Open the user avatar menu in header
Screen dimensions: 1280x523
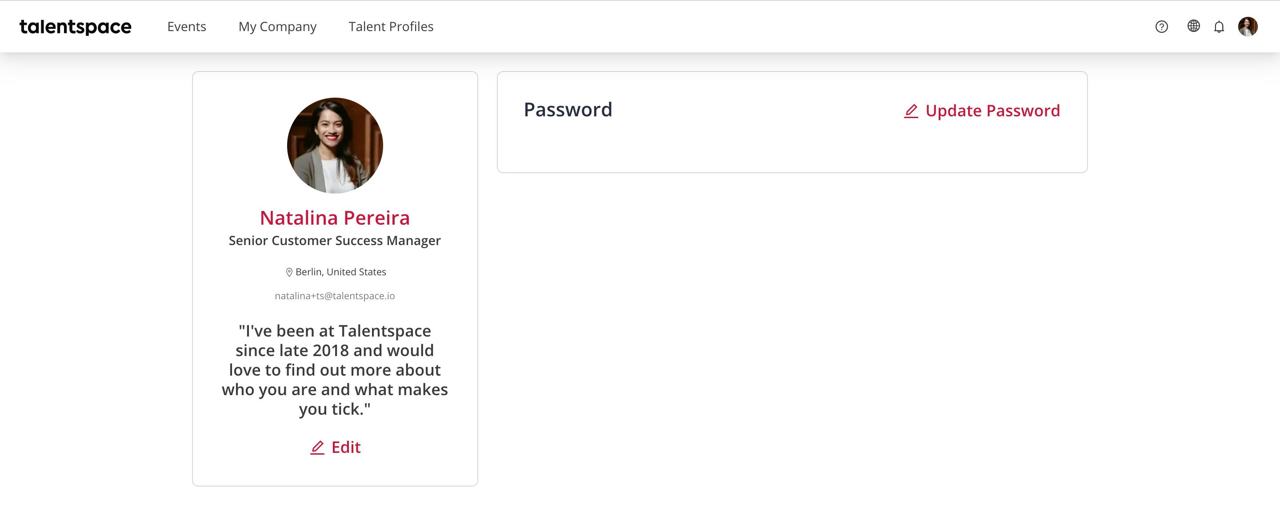pyautogui.click(x=1248, y=26)
